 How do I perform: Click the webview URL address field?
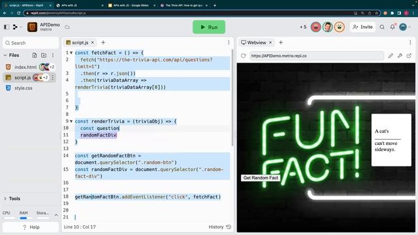(x=316, y=55)
